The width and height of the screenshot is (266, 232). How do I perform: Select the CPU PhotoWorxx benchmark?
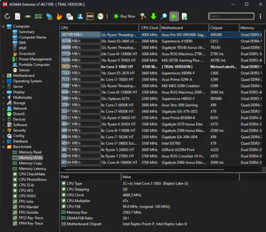(x=33, y=180)
